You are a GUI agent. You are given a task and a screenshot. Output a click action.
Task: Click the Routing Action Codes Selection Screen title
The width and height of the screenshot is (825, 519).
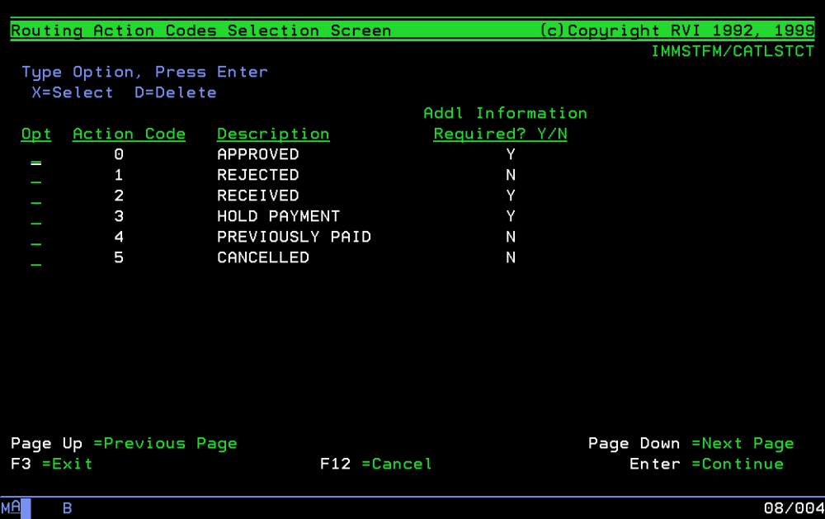[x=200, y=31]
